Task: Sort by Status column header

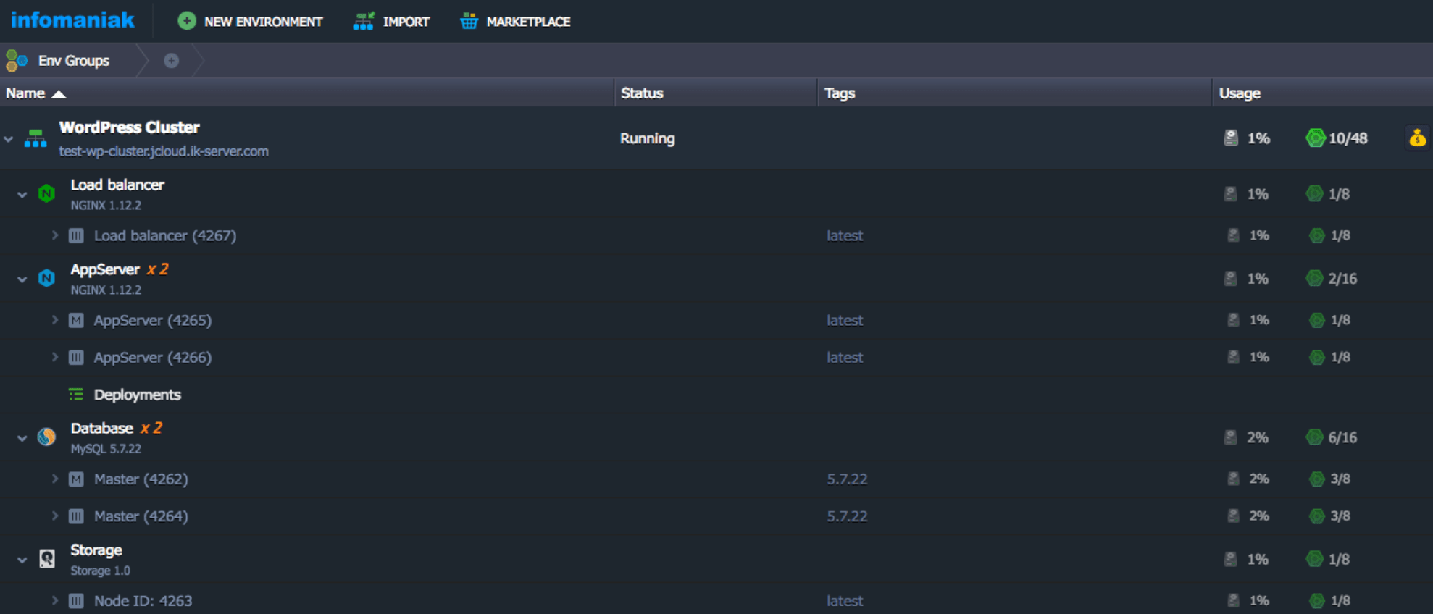Action: pos(716,93)
